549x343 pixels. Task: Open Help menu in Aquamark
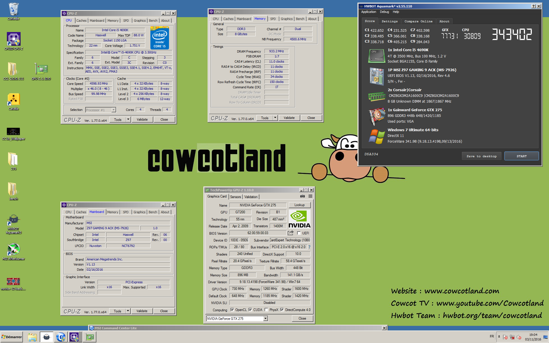[x=396, y=12]
